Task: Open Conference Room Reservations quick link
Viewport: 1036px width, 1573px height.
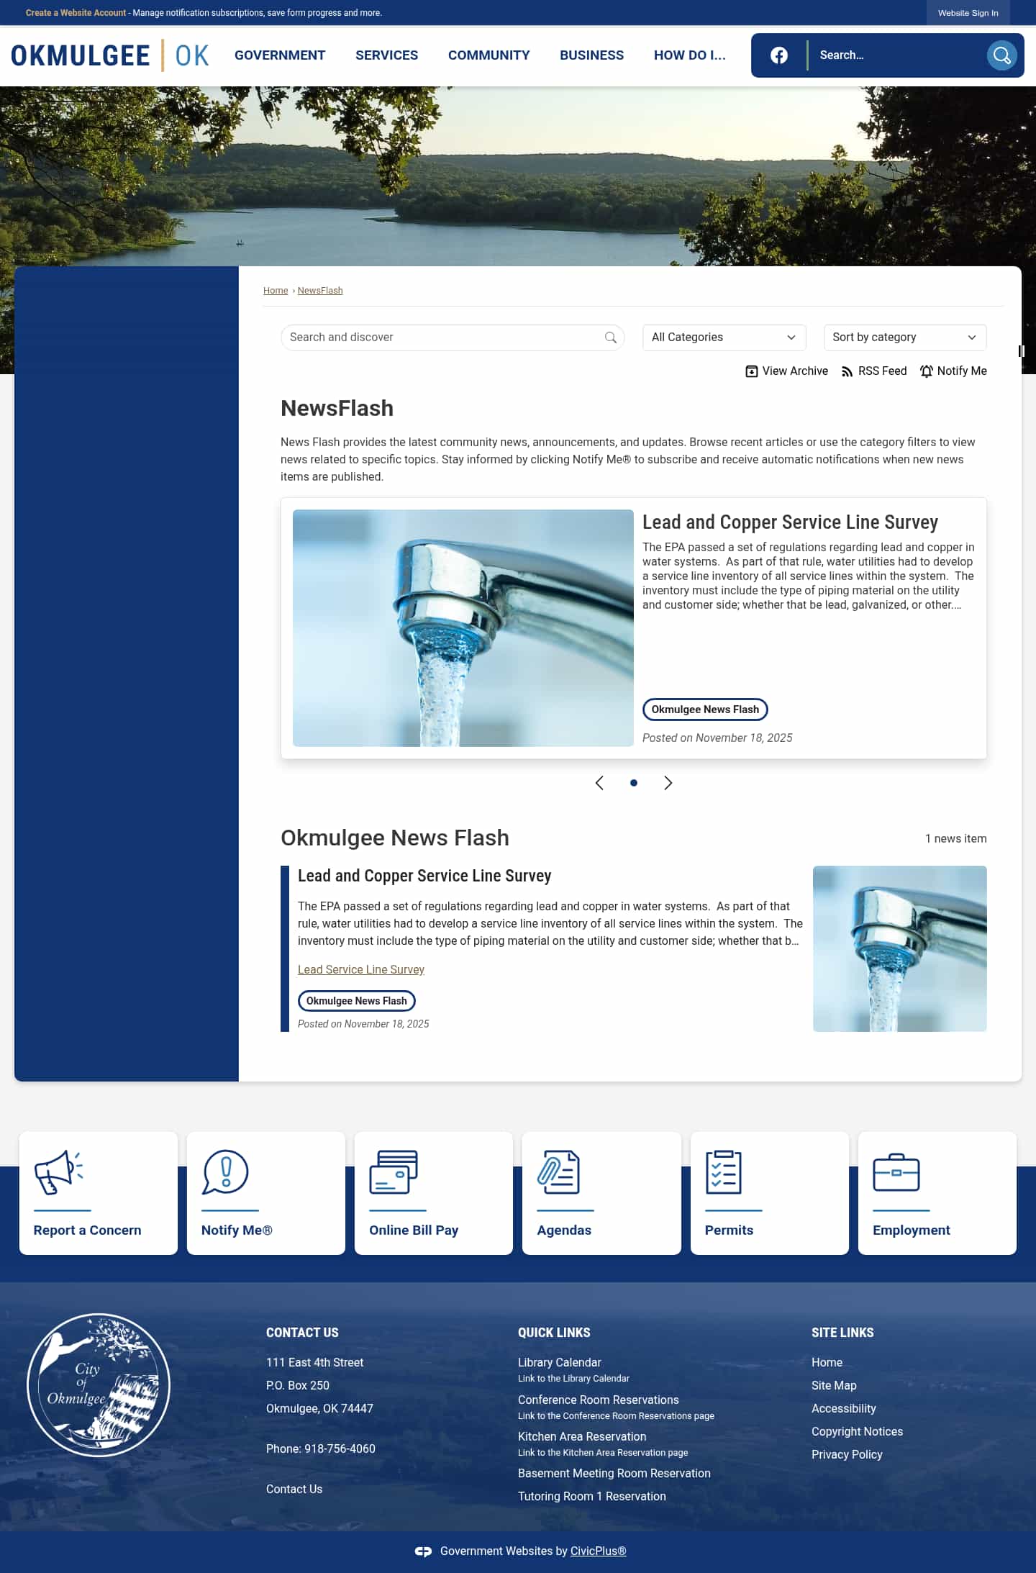Action: pyautogui.click(x=598, y=1400)
